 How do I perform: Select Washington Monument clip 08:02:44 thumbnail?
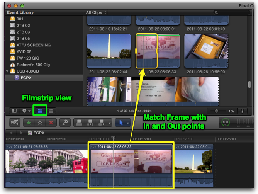click(109, 51)
